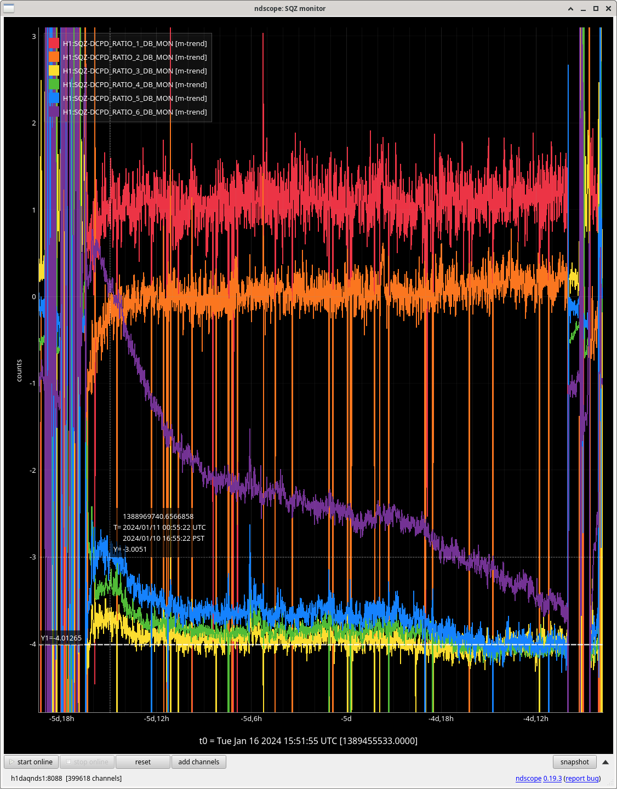Click the blue RATIO_5_DB_MON legend swatch
The width and height of the screenshot is (617, 789).
click(x=54, y=98)
